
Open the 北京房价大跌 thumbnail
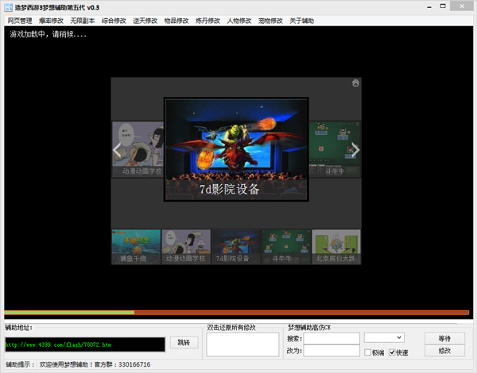pos(336,247)
